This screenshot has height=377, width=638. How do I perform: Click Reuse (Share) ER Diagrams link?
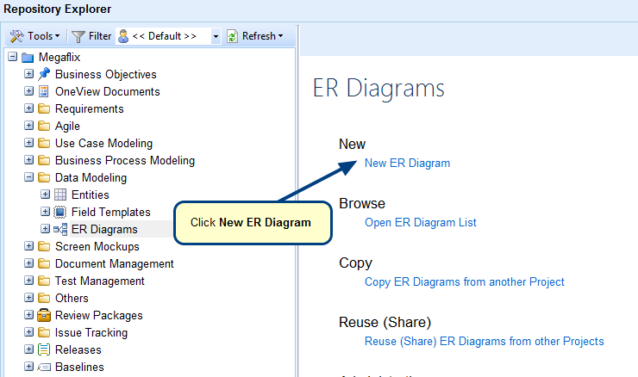(x=484, y=341)
